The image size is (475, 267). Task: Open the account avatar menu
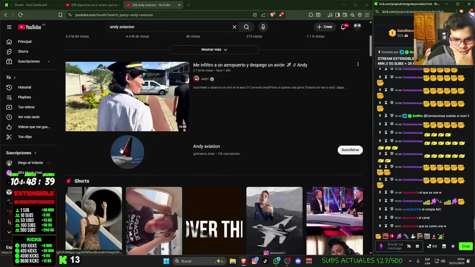click(x=357, y=27)
